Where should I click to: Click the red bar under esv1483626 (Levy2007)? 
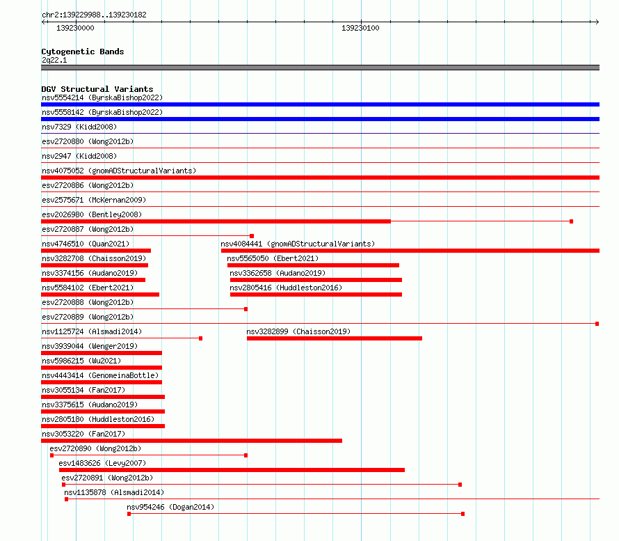pyautogui.click(x=232, y=470)
